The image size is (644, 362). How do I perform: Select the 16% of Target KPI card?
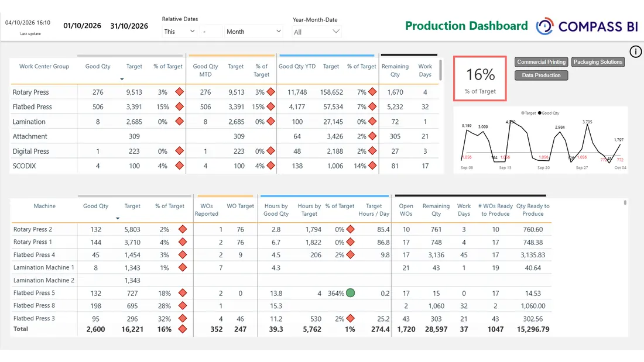[x=479, y=78]
